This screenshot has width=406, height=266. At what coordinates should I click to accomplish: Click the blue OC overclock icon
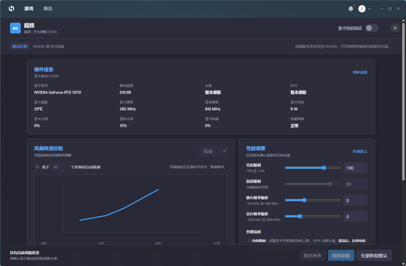(15, 28)
